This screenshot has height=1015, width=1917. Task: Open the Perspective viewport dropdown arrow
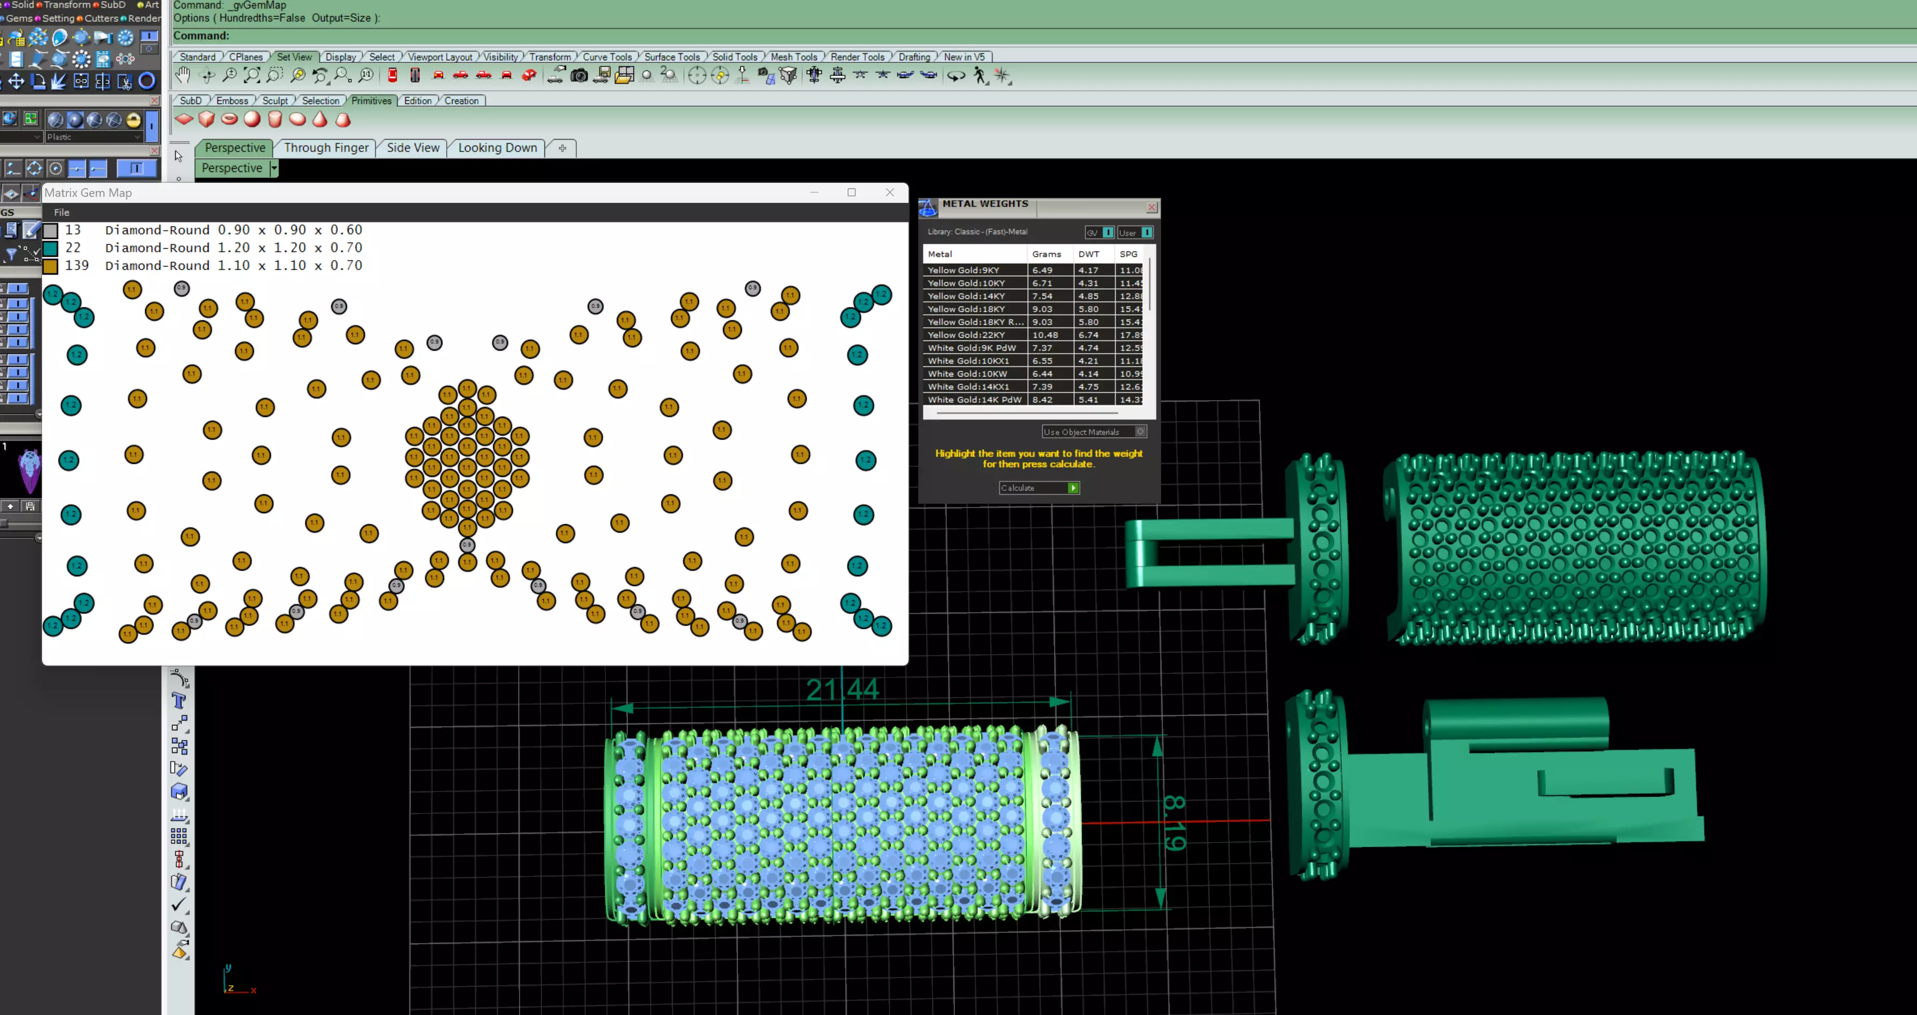click(x=274, y=168)
